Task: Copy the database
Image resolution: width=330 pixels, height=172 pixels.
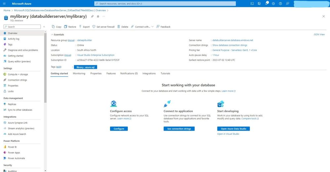Action: click(56, 27)
